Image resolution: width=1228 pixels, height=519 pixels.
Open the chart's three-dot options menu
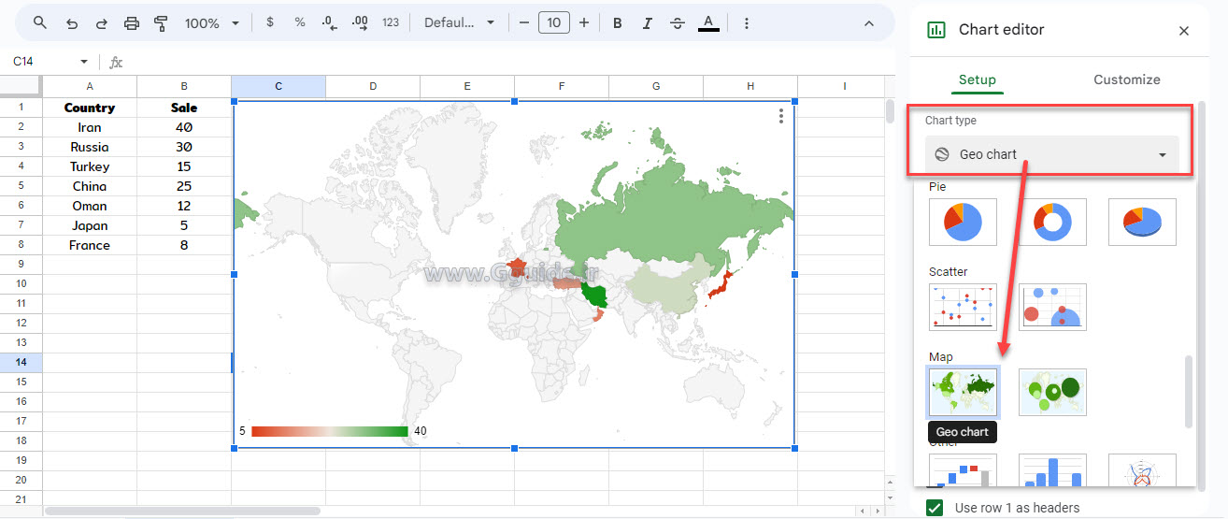[x=781, y=116]
